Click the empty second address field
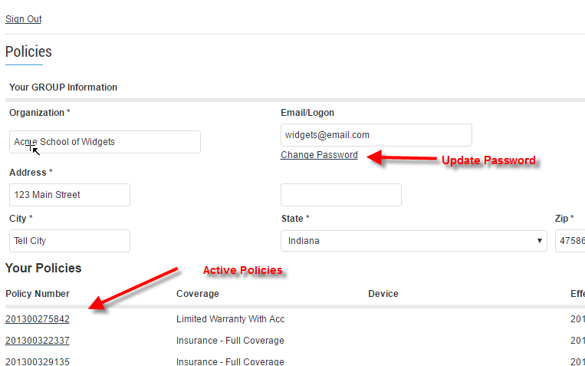Screen dimensions: 585x366 click(341, 195)
